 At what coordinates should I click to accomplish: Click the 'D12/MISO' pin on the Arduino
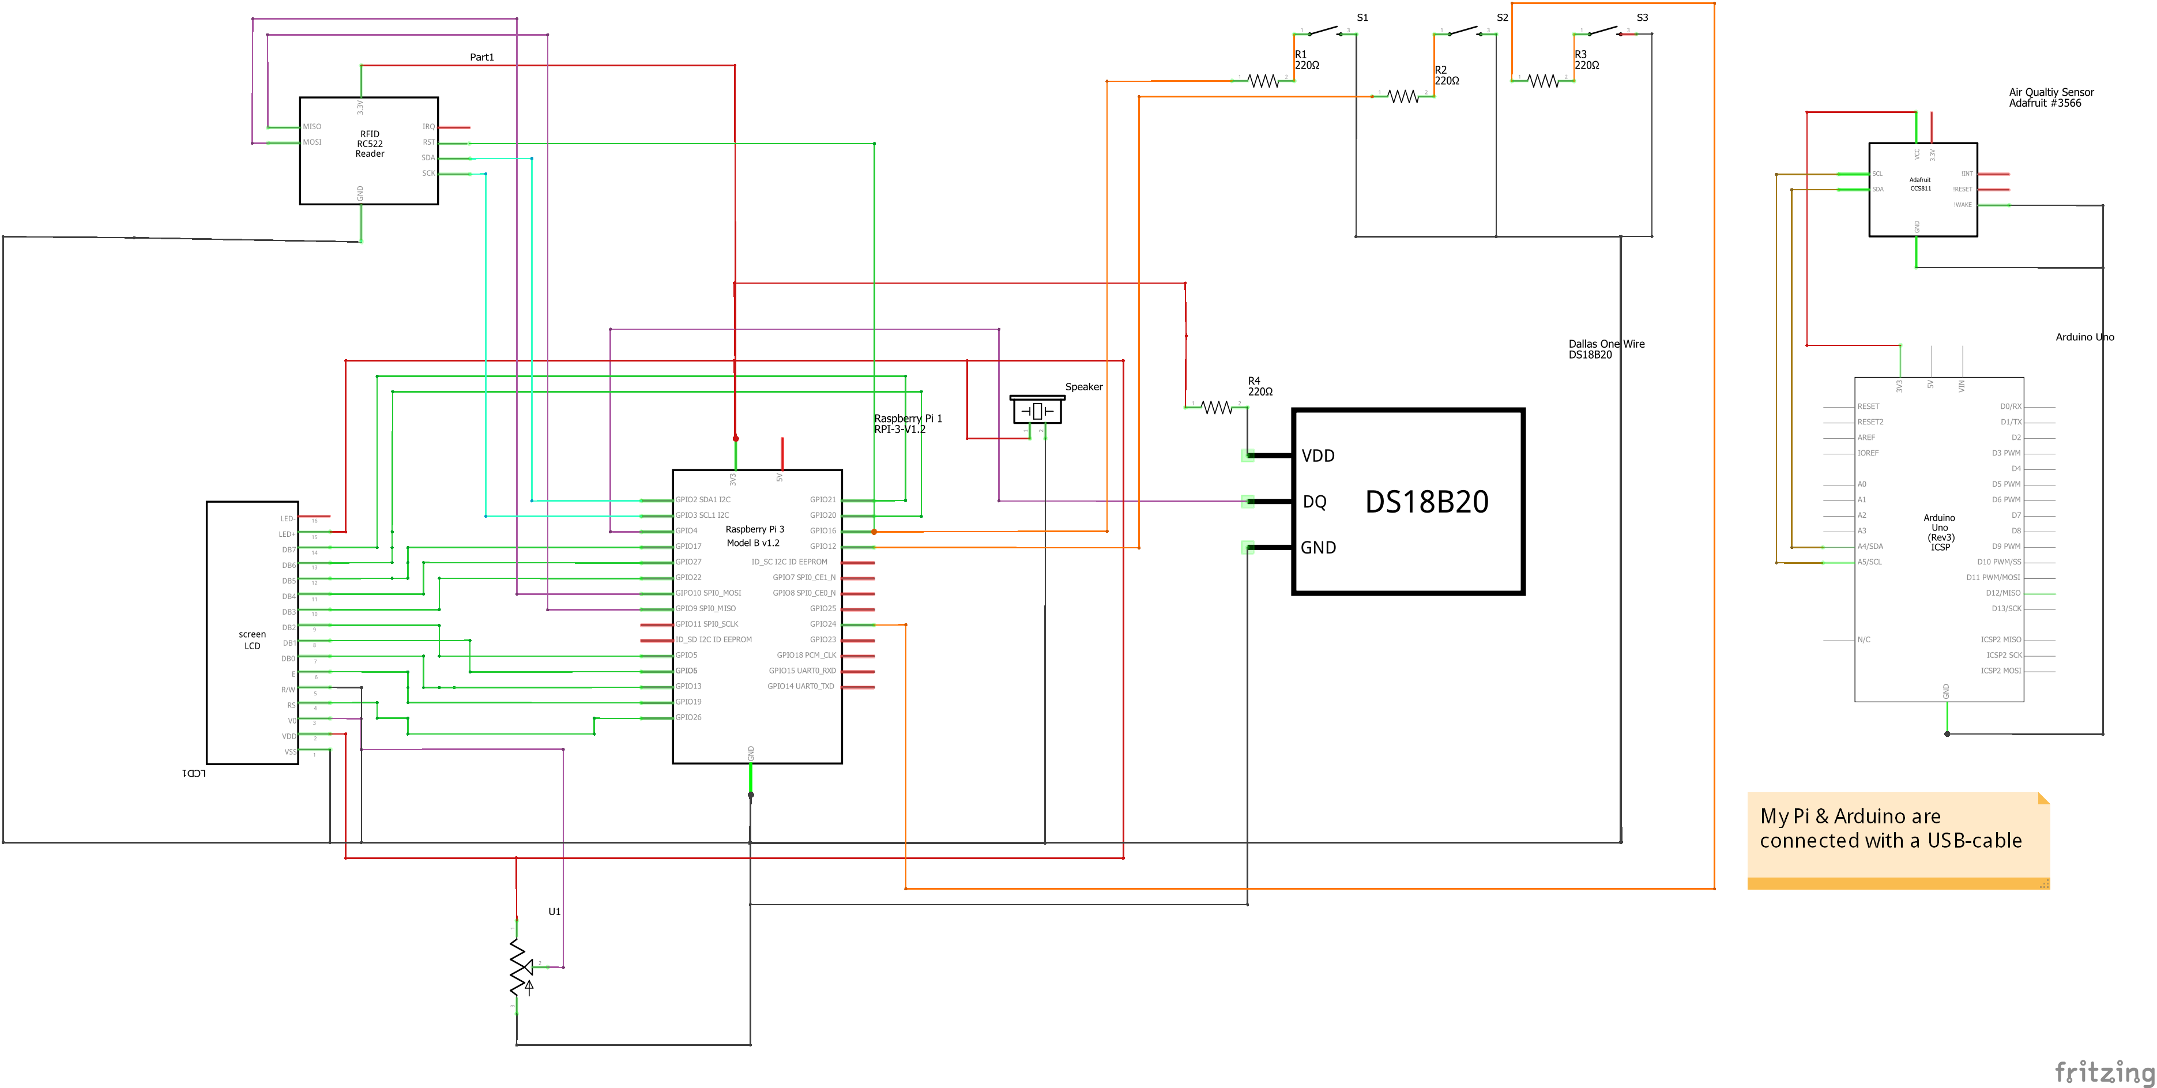tap(2003, 593)
